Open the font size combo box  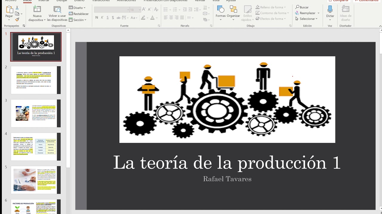pyautogui.click(x=135, y=10)
